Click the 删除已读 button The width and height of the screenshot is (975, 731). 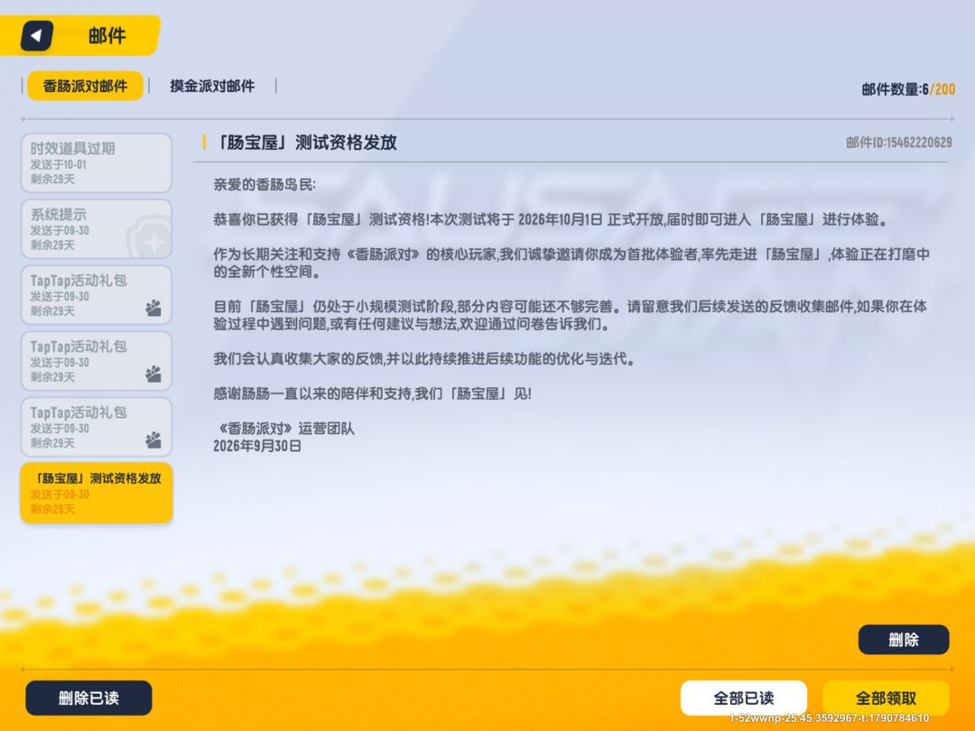tap(88, 698)
